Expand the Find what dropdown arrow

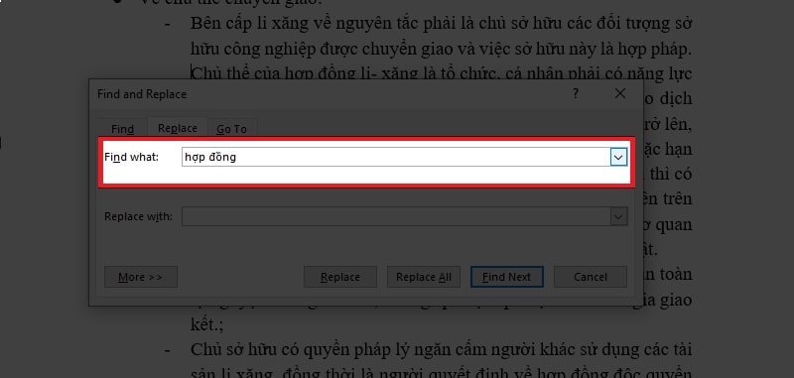pos(617,158)
